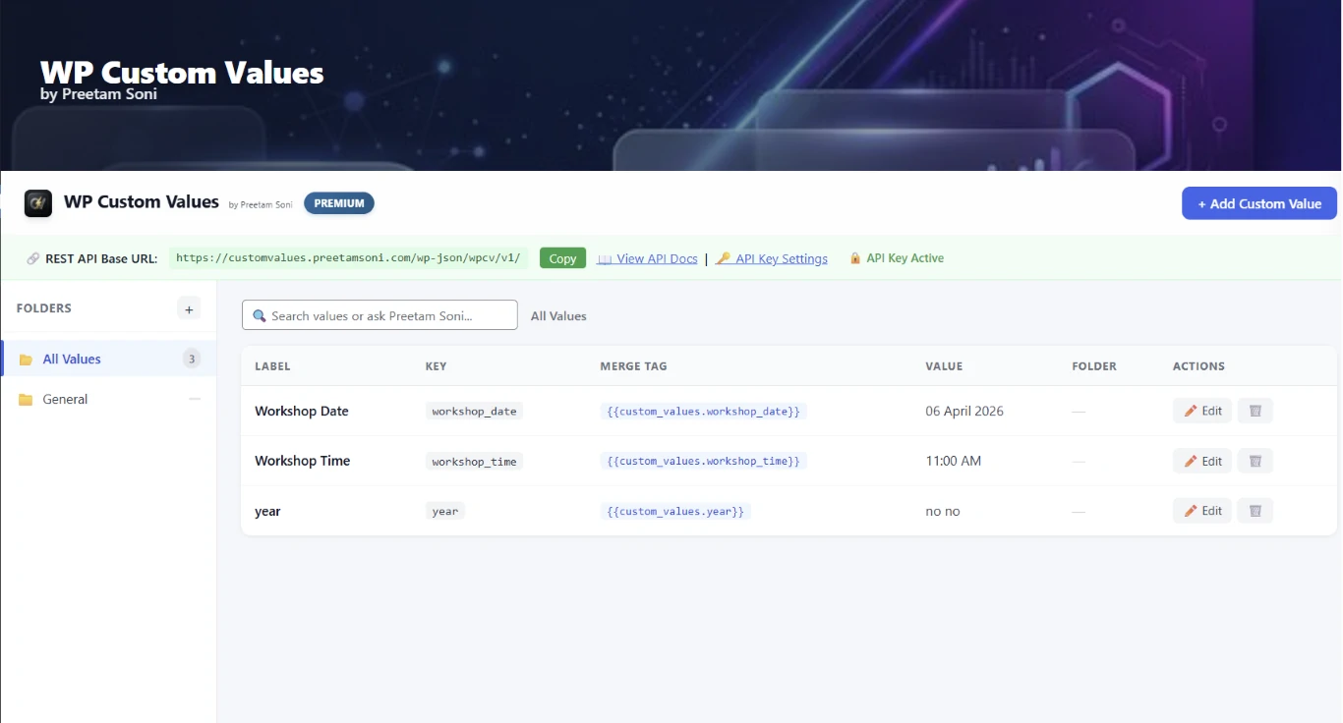Click the PREMIUM badge
This screenshot has width=1343, height=723.
tap(339, 203)
